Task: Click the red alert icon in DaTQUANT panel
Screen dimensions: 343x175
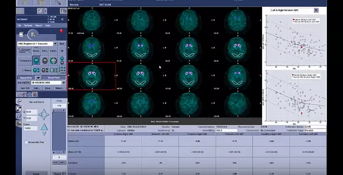Action: click(x=61, y=31)
